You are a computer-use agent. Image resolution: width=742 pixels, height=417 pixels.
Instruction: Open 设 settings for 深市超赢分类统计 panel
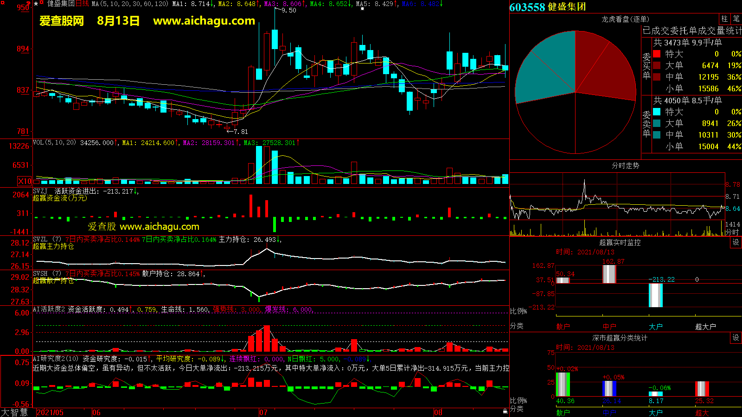[x=736, y=338]
